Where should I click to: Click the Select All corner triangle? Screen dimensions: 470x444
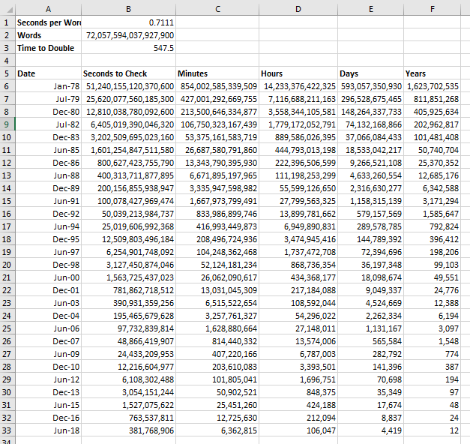7,8
